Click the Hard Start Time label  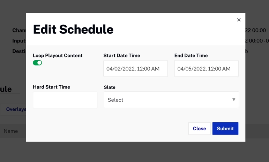[x=51, y=87]
